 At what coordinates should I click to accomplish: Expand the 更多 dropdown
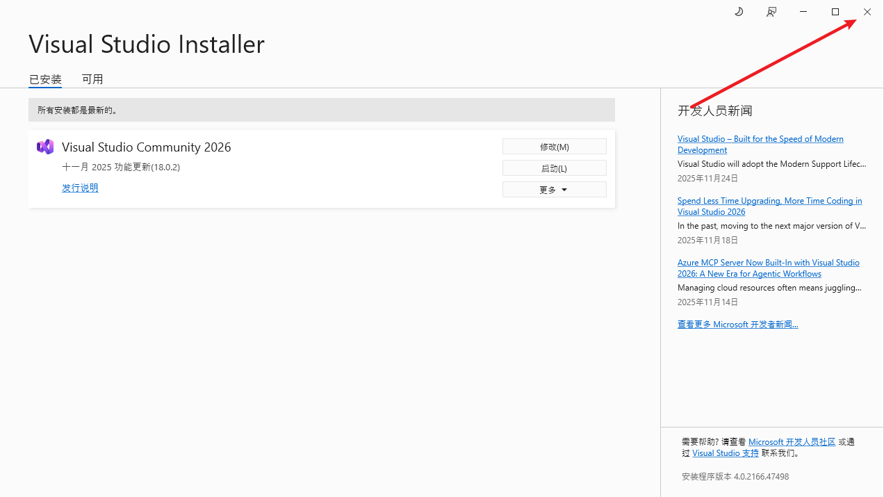click(x=554, y=190)
